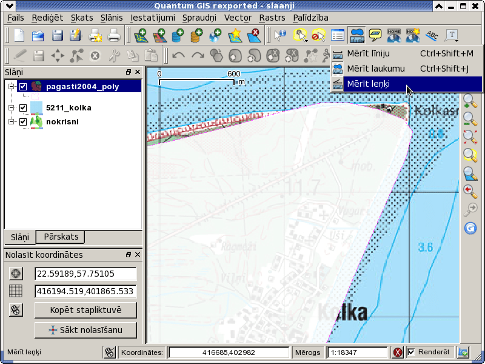Collapse the 5211_kolka tree node
The width and height of the screenshot is (485, 364).
click(12, 108)
